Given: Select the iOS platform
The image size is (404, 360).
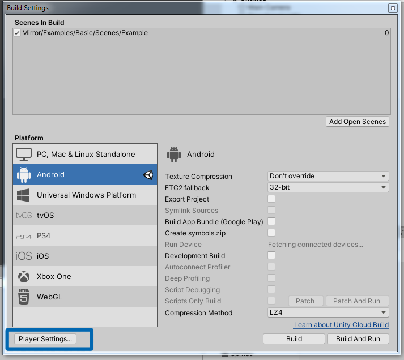Looking at the screenshot, I should pos(85,256).
